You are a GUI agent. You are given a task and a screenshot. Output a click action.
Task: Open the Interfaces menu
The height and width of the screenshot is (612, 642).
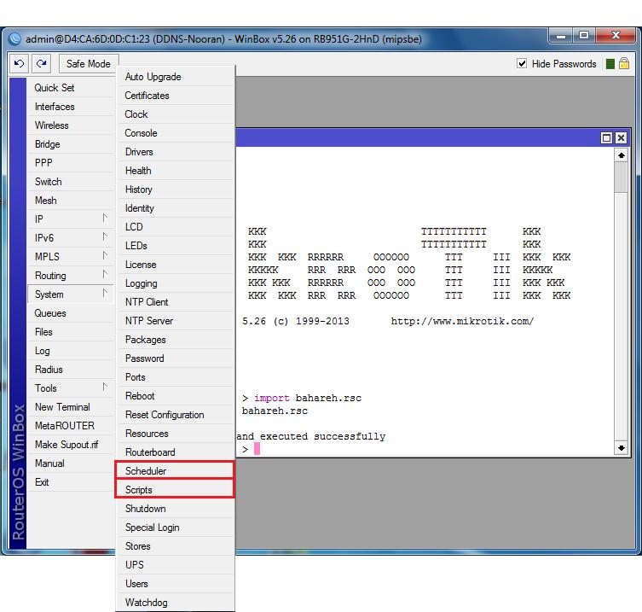[x=71, y=107]
